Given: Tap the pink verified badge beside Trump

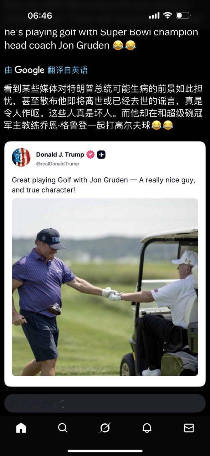Looking at the screenshot, I should click(x=91, y=155).
